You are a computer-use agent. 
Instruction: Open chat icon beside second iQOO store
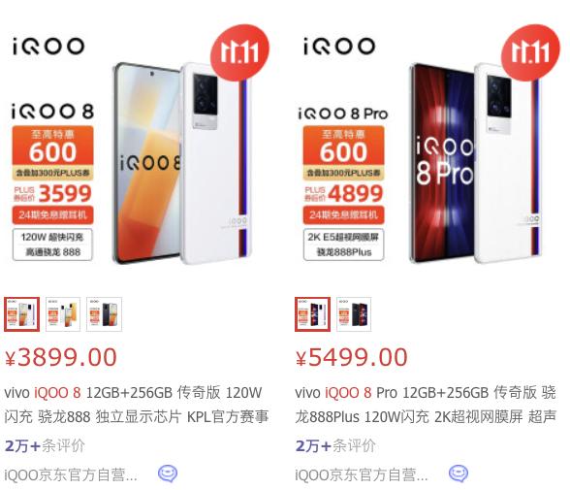click(x=459, y=474)
